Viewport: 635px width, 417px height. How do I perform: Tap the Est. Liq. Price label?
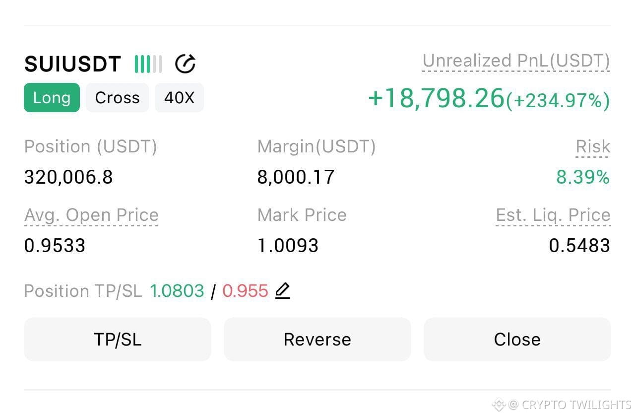coord(553,215)
